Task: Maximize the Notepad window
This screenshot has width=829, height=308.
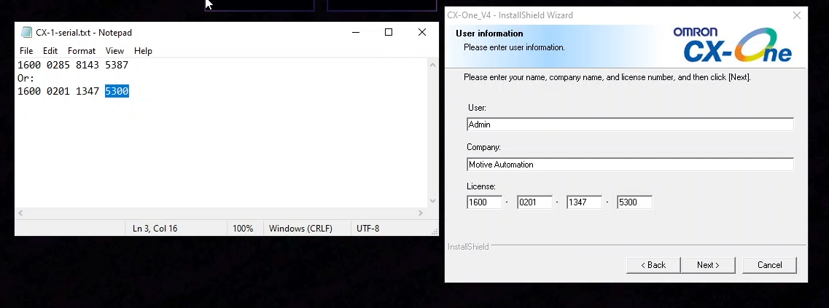Action: [389, 32]
